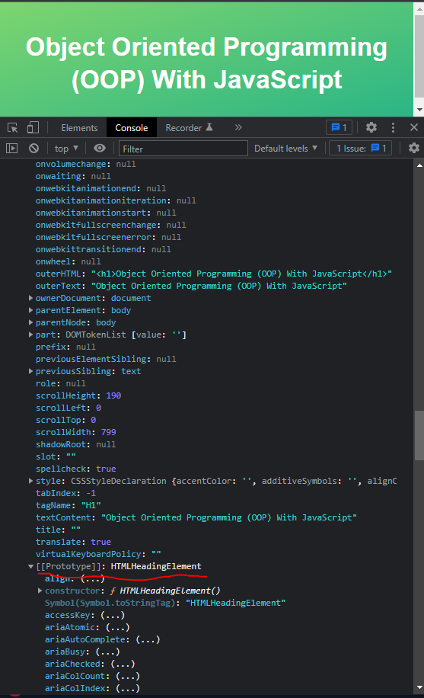
Task: Open the 1 Issue button
Action: tap(360, 149)
